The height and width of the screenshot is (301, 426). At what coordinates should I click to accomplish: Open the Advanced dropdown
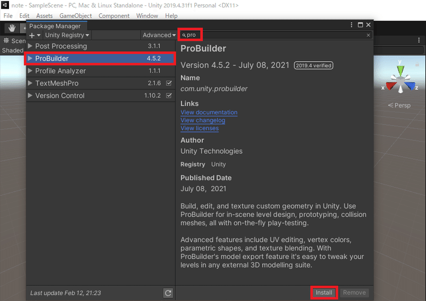click(159, 35)
